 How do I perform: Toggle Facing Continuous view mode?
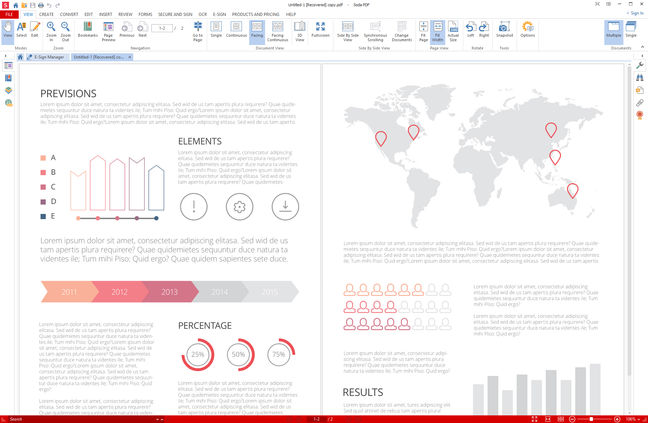[x=277, y=31]
